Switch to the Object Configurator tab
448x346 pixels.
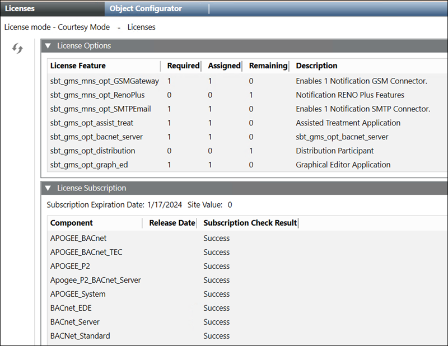pyautogui.click(x=146, y=8)
